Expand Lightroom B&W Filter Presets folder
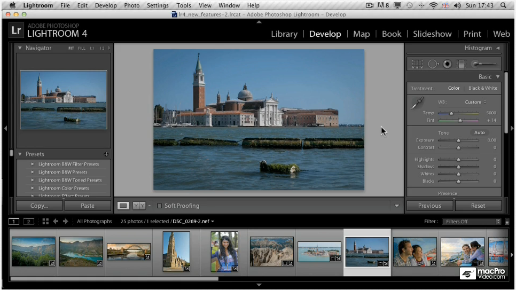The height and width of the screenshot is (290, 516). pyautogui.click(x=33, y=164)
